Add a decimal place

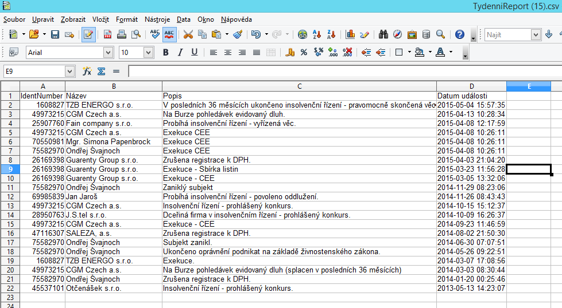click(333, 53)
